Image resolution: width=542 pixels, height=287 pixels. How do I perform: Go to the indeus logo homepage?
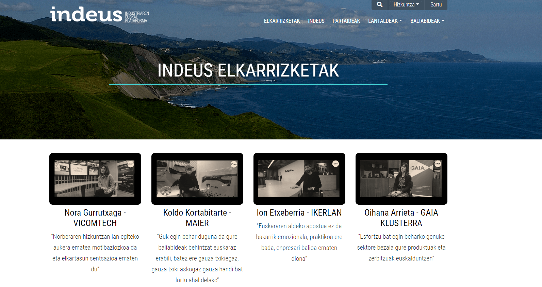(100, 15)
